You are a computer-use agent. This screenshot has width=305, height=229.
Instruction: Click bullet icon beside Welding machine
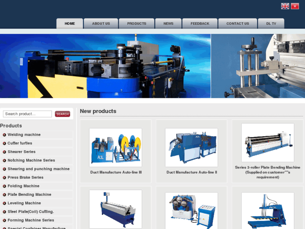tap(4, 135)
